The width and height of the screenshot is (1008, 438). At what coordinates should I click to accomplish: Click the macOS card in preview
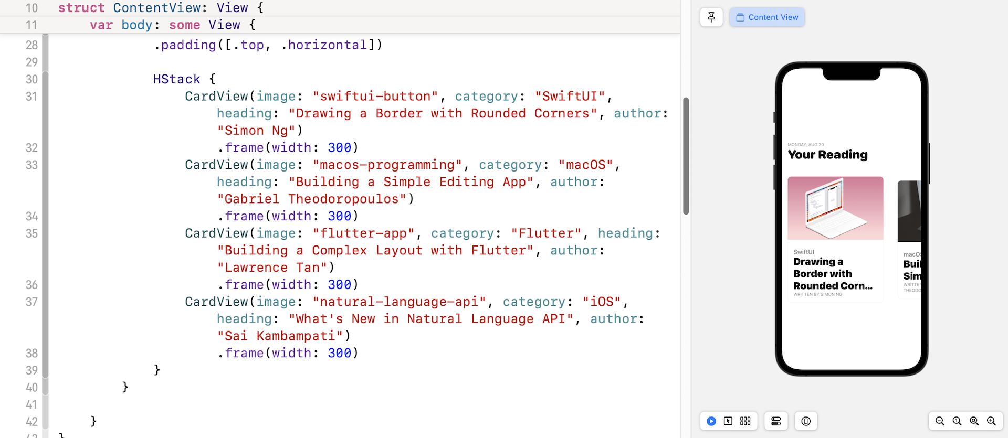[910, 239]
